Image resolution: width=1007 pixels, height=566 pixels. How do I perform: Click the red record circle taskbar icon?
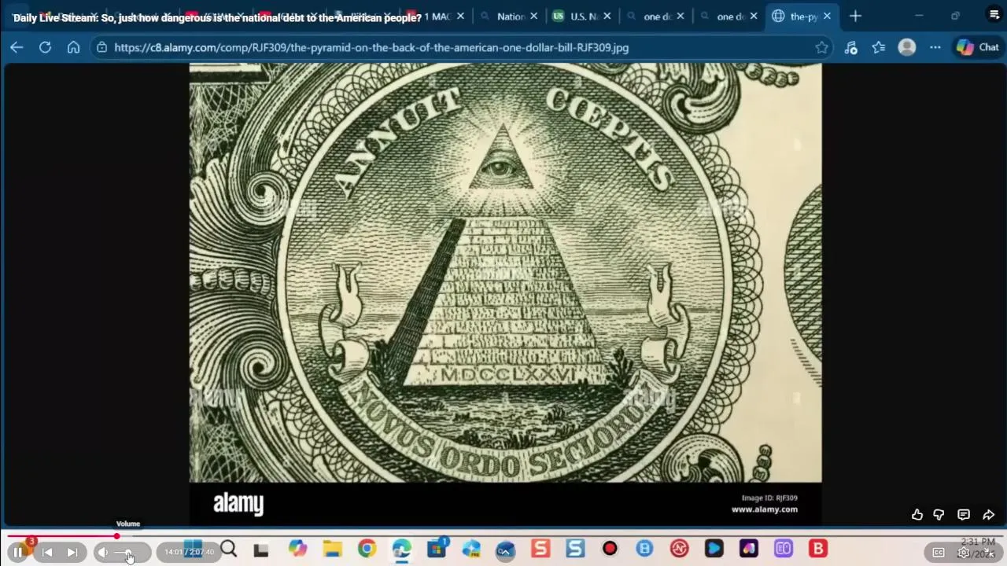coord(610,549)
